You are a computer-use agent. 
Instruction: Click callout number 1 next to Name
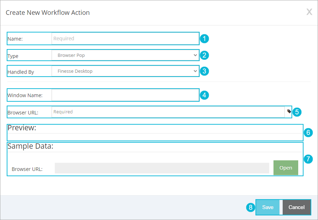[204, 38]
